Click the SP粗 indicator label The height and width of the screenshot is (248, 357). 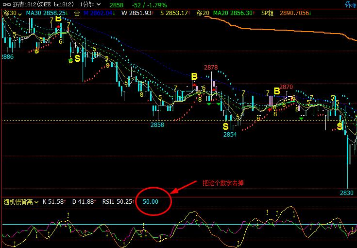coord(267,13)
